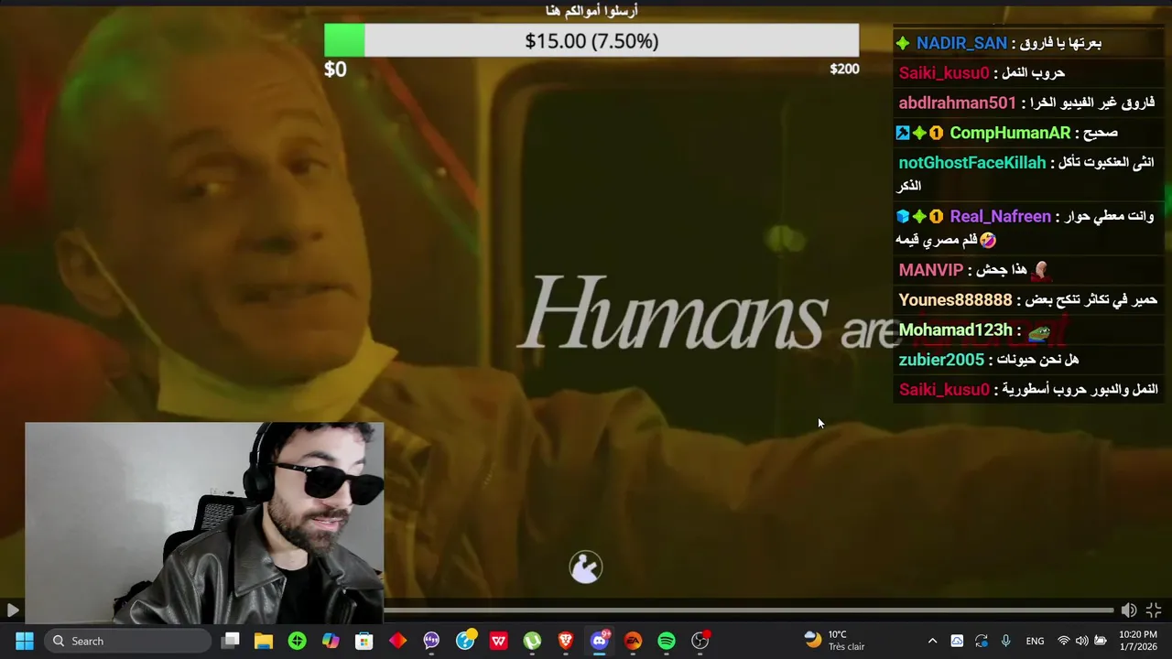This screenshot has height=659, width=1172.
Task: Mute the video with the speaker icon
Action: pos(1129,610)
